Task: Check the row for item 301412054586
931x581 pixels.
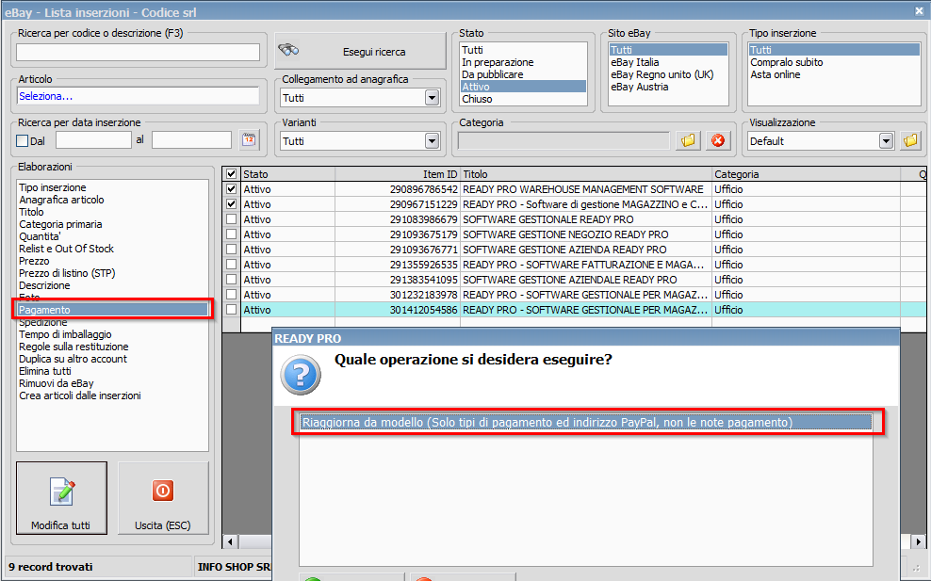Action: (232, 309)
